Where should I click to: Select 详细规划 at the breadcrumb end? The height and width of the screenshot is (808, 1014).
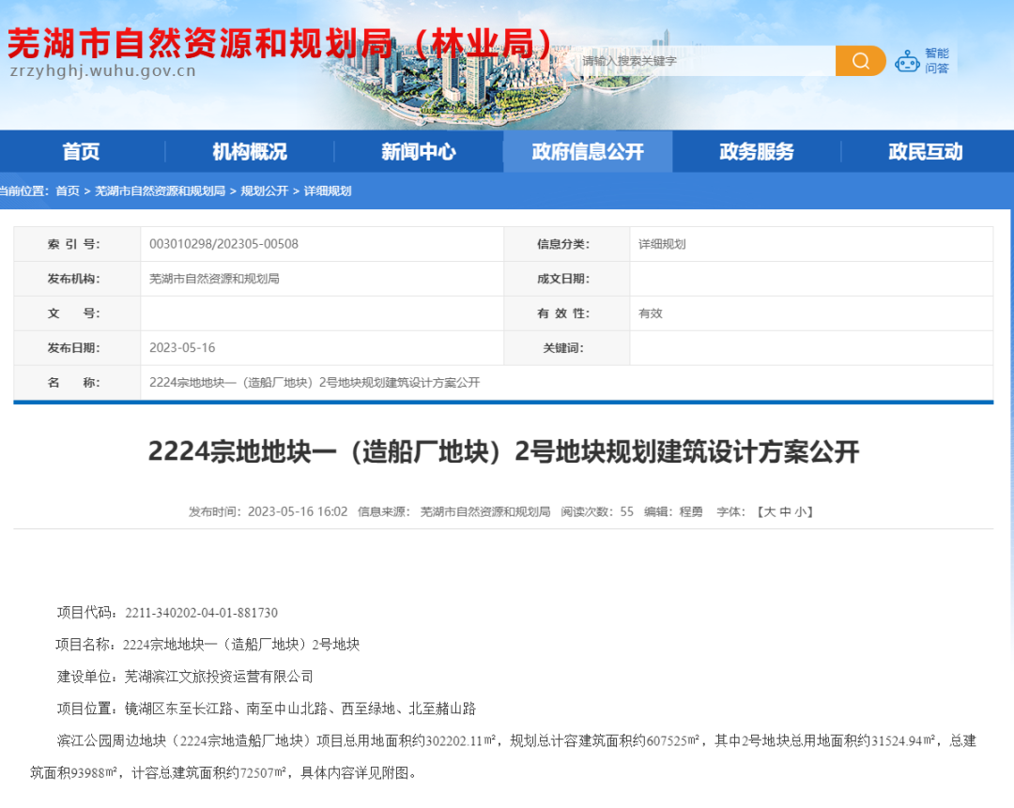coord(326,191)
